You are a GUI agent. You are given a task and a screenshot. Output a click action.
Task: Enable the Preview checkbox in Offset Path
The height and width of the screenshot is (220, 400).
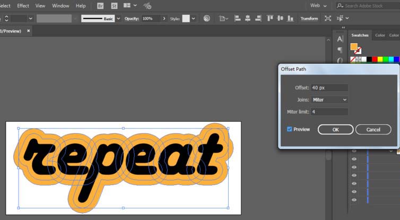(x=289, y=129)
